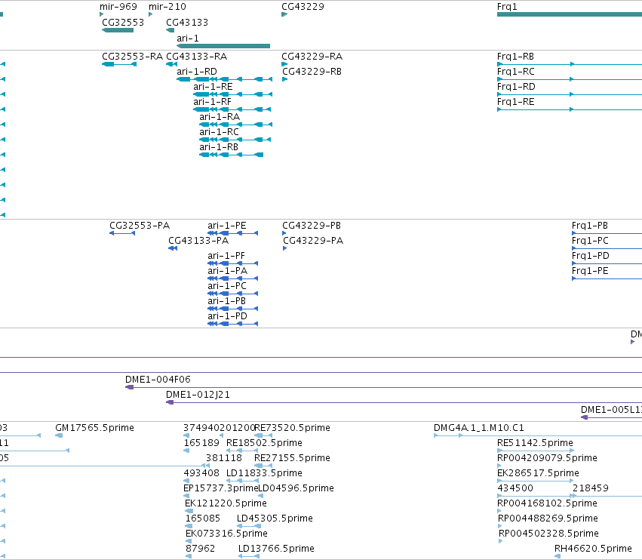
Task: Click the ari-1-RF transcript label
Action: tap(212, 102)
